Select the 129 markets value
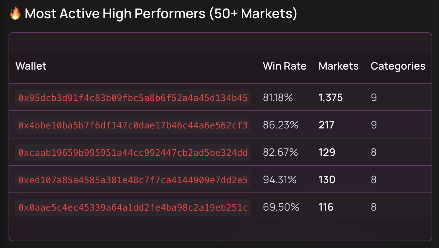 (327, 153)
